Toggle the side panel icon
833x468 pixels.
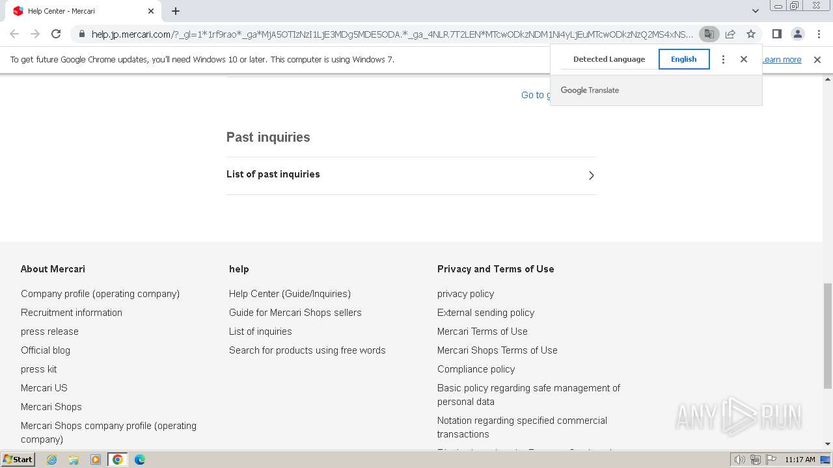pyautogui.click(x=776, y=34)
